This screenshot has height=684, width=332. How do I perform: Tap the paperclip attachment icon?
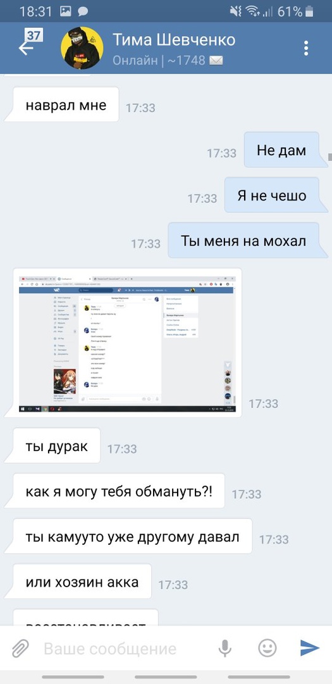(x=20, y=649)
